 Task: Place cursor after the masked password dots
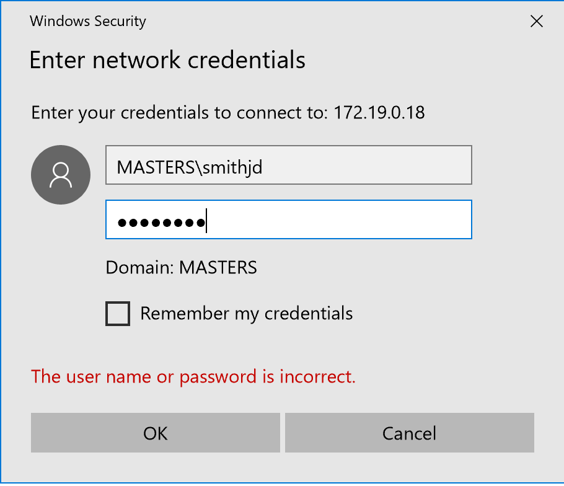coord(206,221)
